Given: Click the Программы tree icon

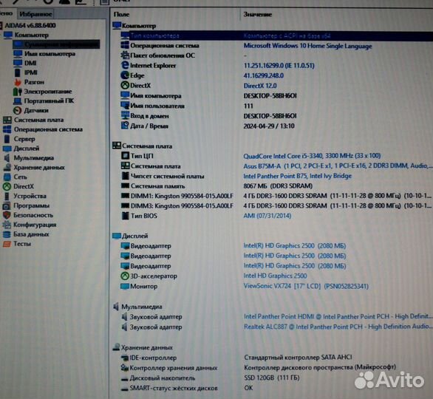Looking at the screenshot, I should (7, 205).
